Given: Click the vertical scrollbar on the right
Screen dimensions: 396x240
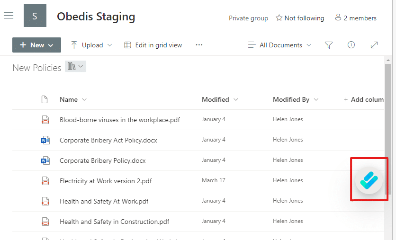Looking at the screenshot, I should 388,128.
